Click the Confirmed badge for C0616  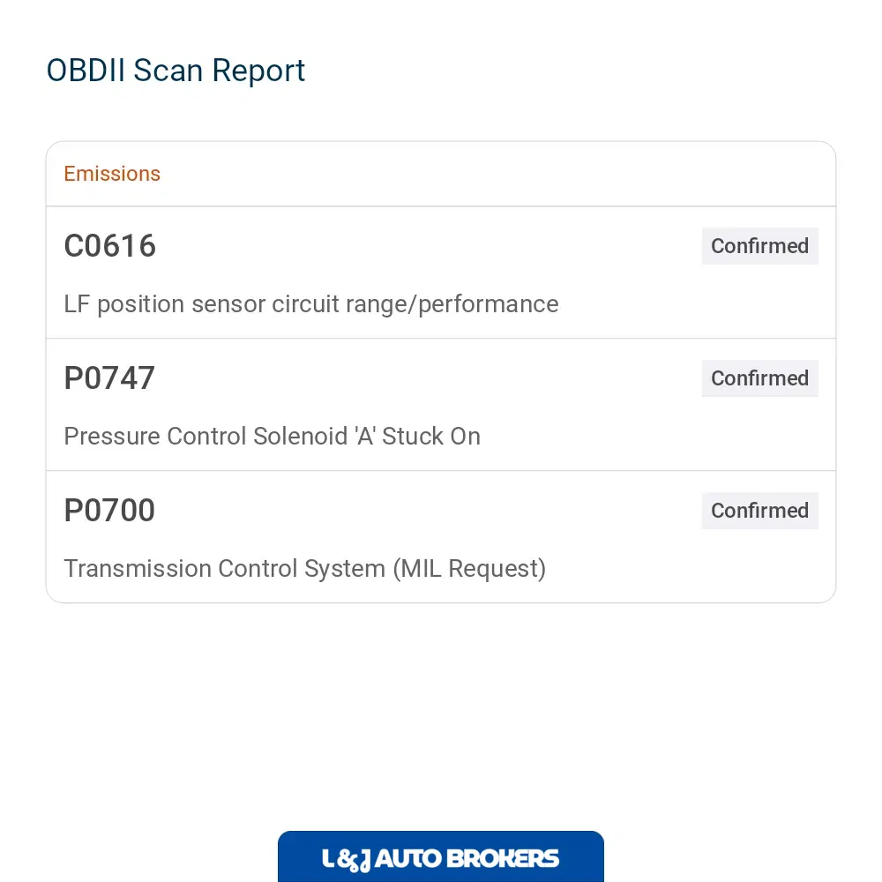[759, 246]
